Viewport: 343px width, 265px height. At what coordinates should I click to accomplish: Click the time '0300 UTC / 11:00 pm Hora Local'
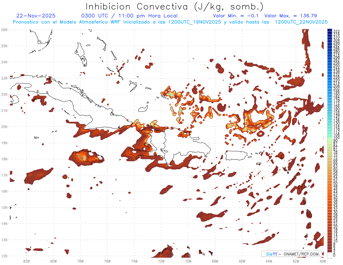129,16
